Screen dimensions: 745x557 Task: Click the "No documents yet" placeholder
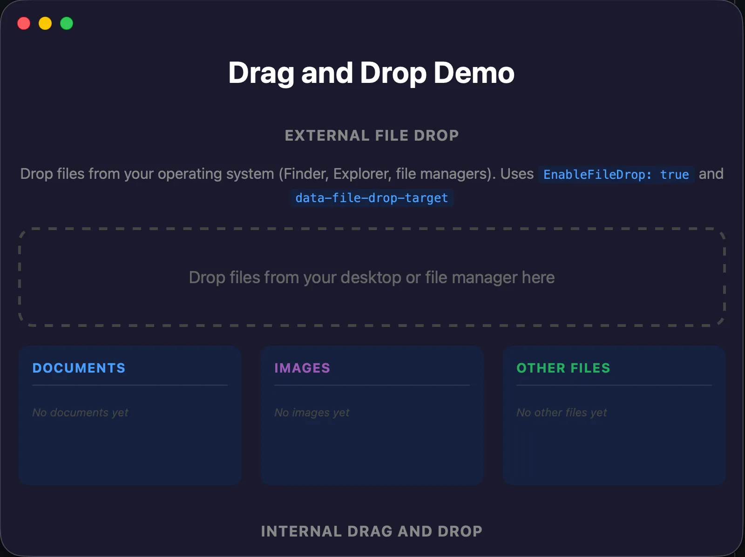[80, 413]
